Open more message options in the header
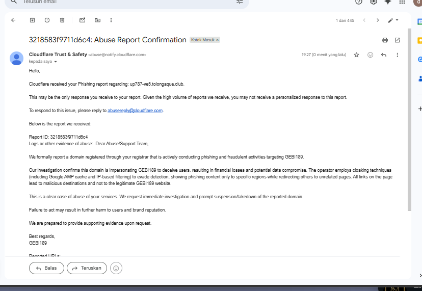The height and width of the screenshot is (291, 422). coord(397,55)
